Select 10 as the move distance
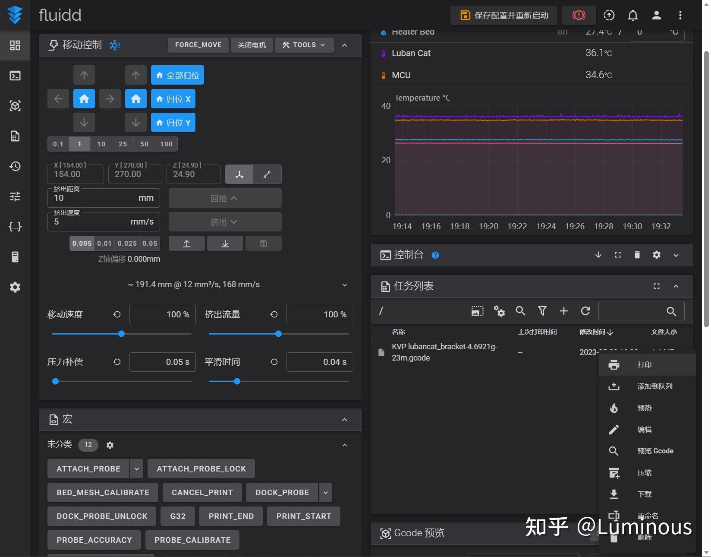711x557 pixels. [101, 144]
